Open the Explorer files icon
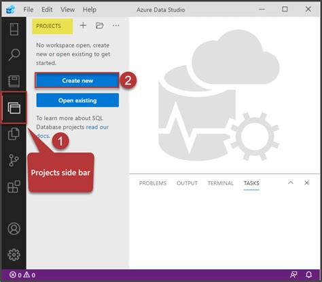 pos(14,134)
